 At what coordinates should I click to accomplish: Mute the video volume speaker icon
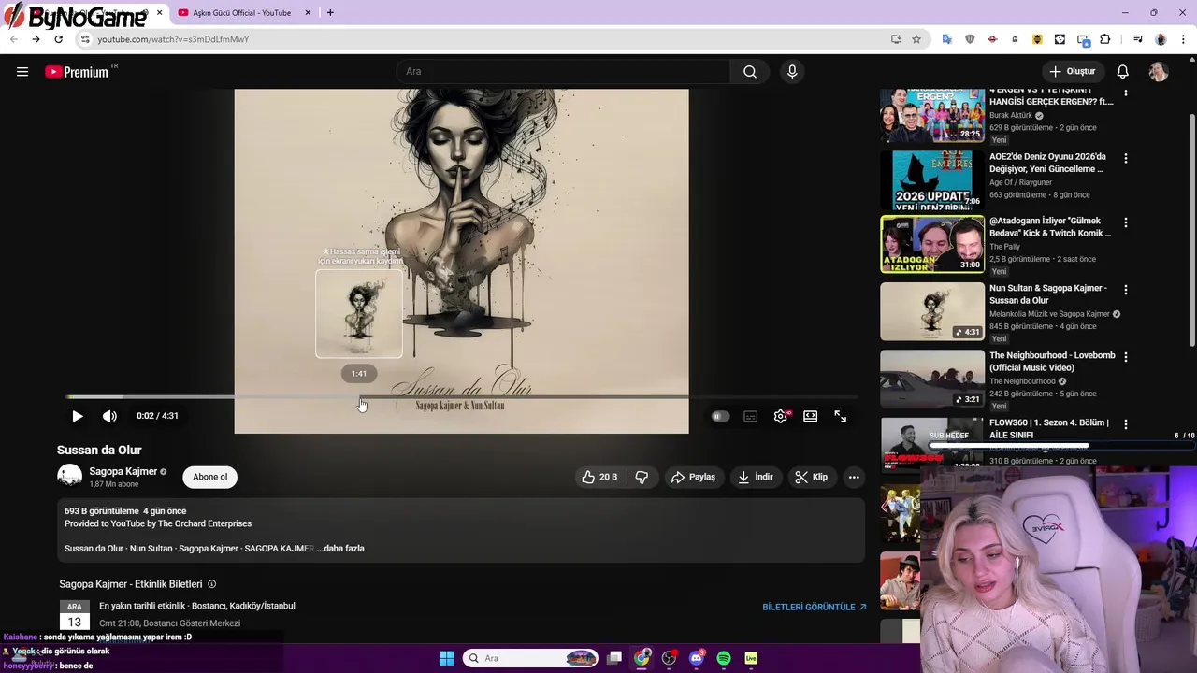[x=109, y=416]
